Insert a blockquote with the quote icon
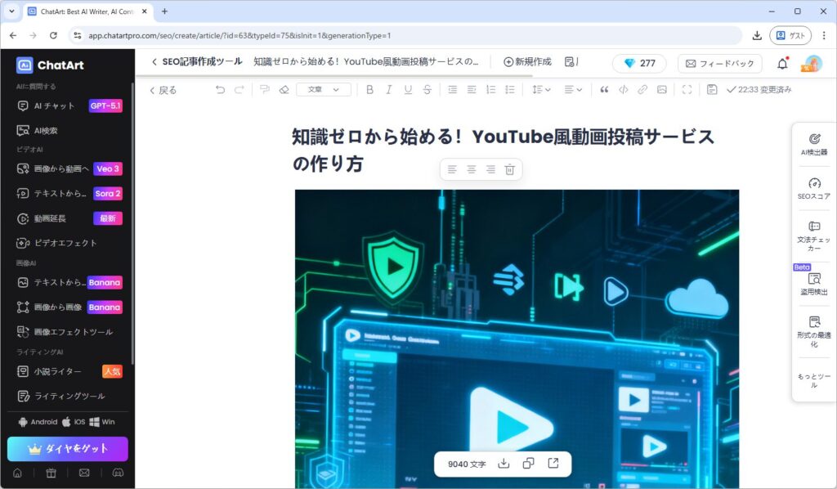Viewport: 837px width, 489px height. click(604, 90)
